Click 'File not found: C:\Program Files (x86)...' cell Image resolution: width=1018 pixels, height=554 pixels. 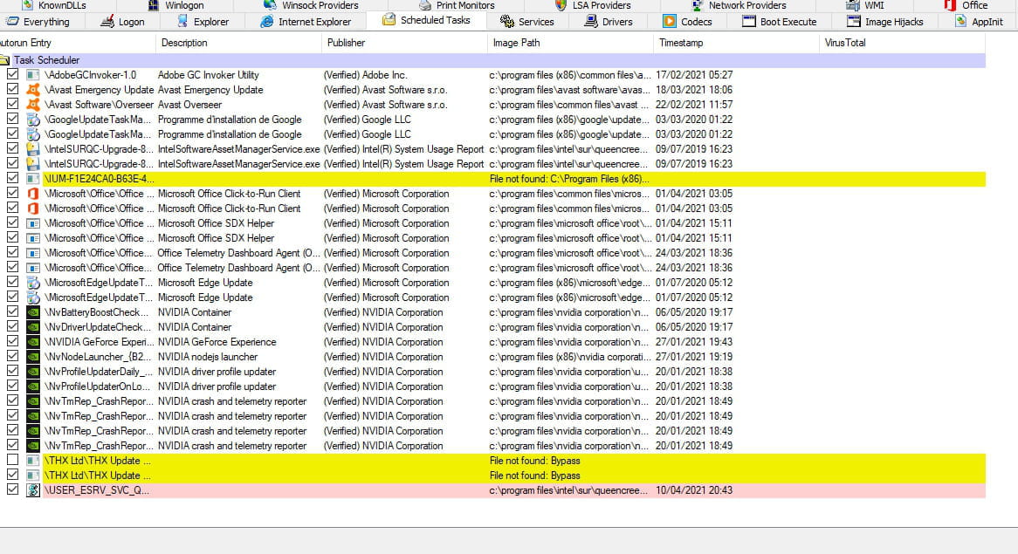tap(569, 179)
